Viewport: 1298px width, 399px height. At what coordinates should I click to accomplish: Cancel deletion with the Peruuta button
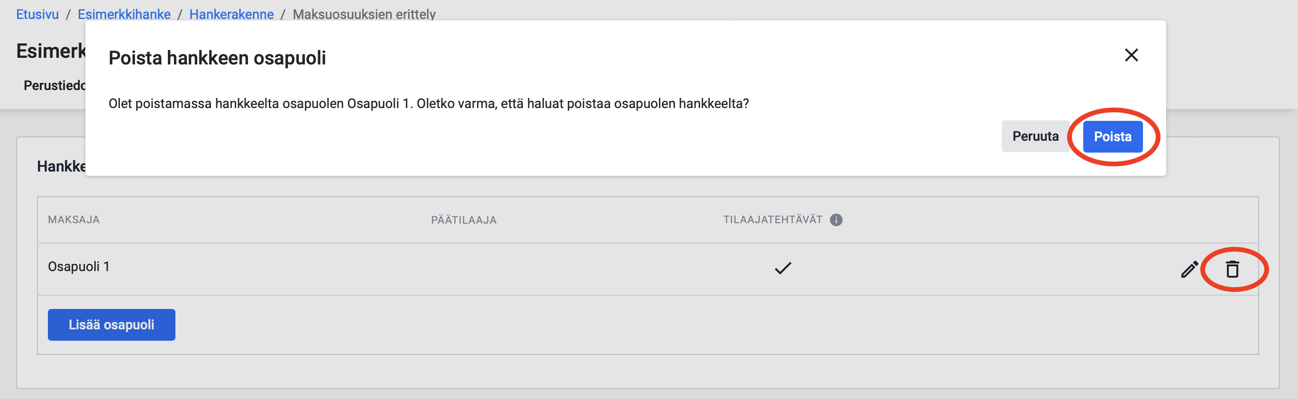pos(1035,136)
